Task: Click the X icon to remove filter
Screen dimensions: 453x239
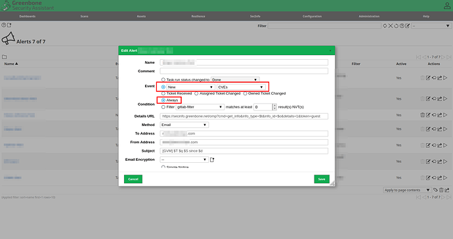Action: tap(391, 26)
